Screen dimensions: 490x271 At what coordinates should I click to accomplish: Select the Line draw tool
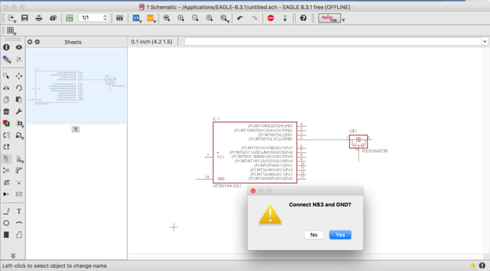6,211
